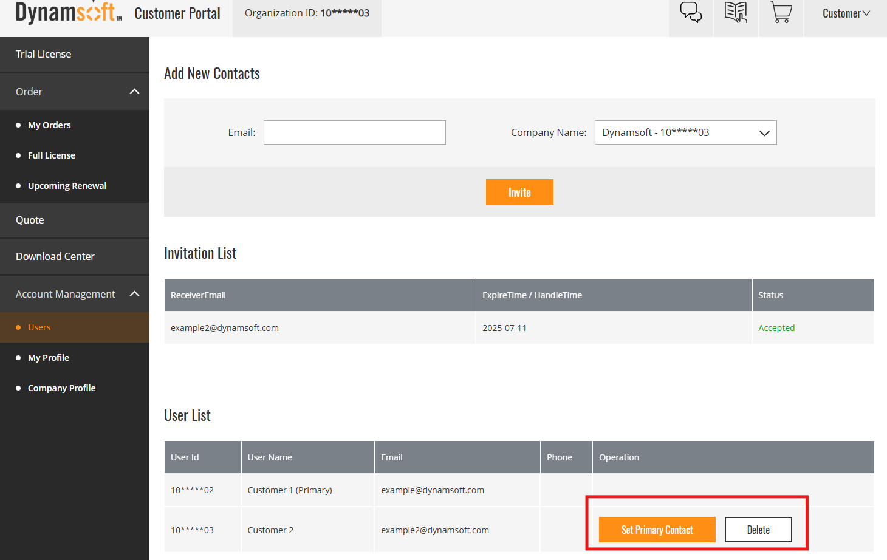
Task: Collapse the Order sidebar section
Action: click(134, 91)
